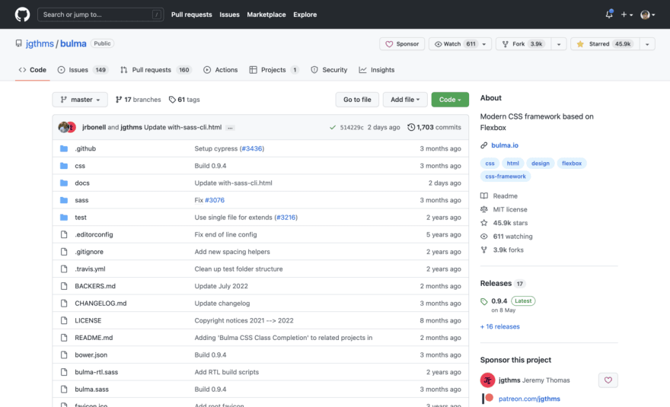Image resolution: width=670 pixels, height=407 pixels.
Task: Click the css folder icon
Action: 64,166
